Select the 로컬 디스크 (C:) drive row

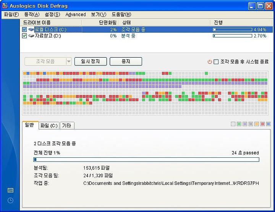coord(146,29)
